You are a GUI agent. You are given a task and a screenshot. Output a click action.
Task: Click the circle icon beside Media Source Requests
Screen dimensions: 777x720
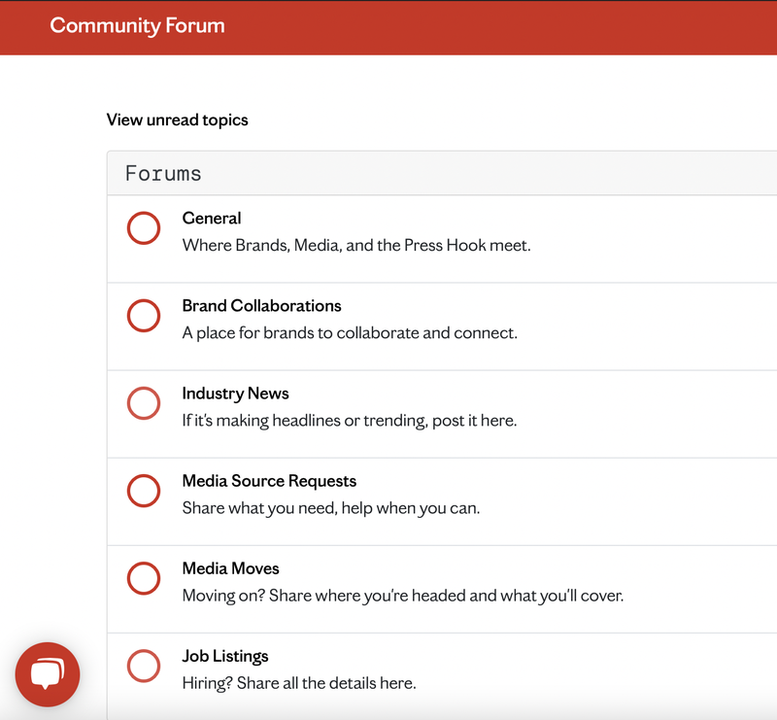(x=144, y=491)
